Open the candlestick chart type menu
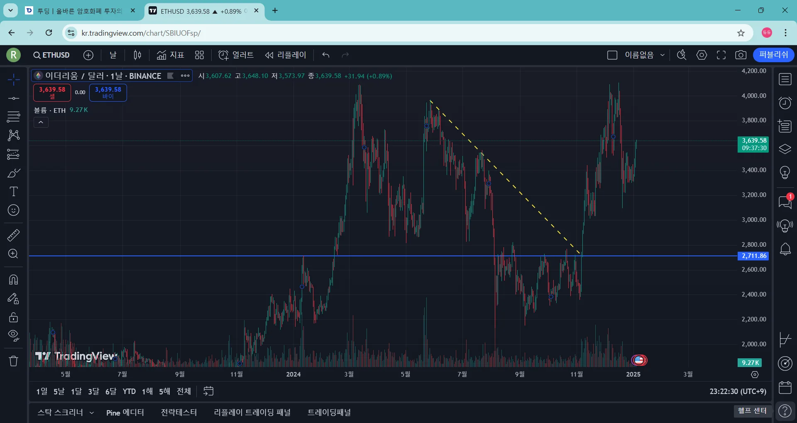 (x=137, y=55)
